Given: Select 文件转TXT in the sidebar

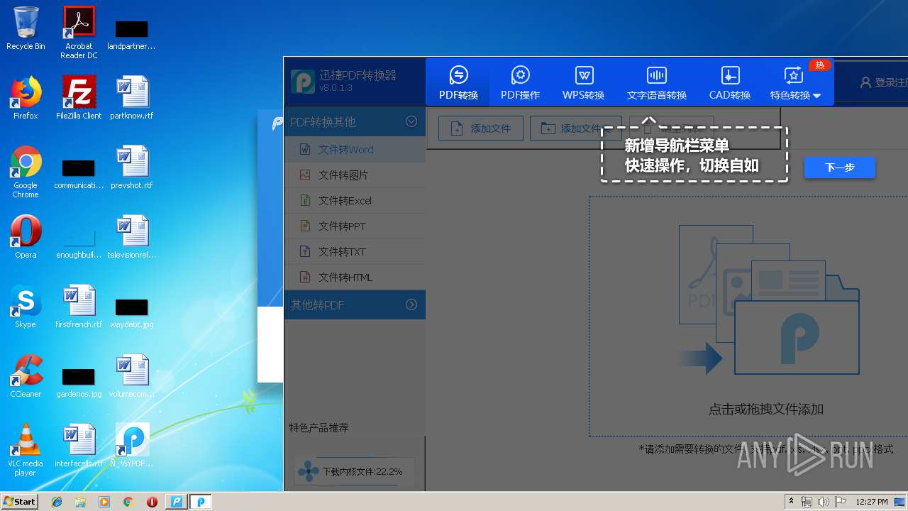Looking at the screenshot, I should click(x=355, y=252).
